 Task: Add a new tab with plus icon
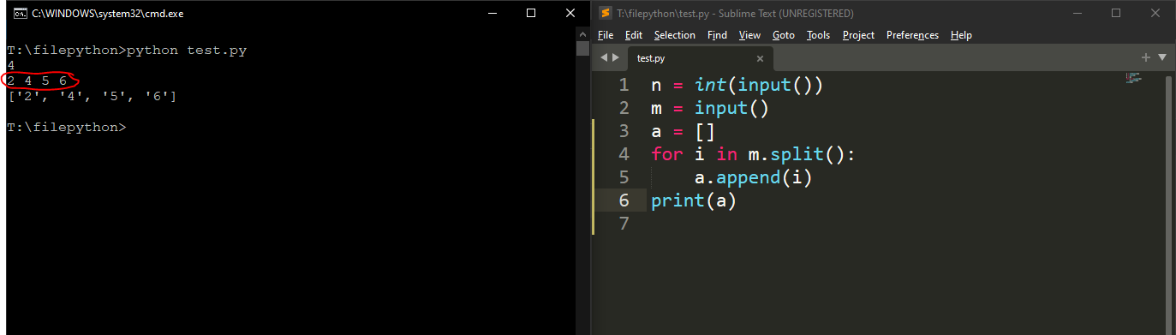pyautogui.click(x=1146, y=57)
